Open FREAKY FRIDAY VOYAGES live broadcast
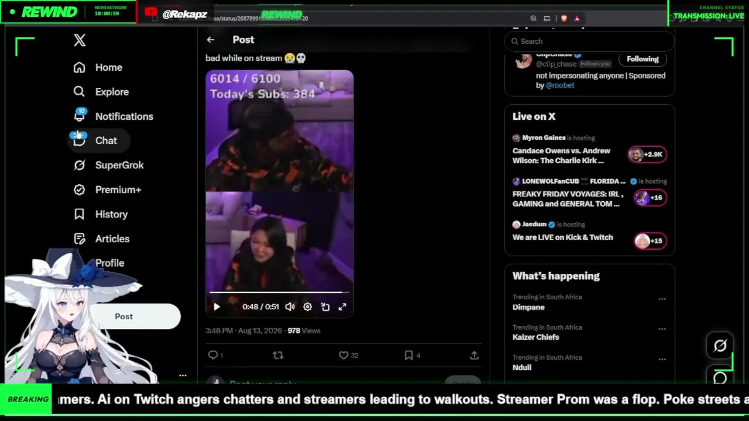This screenshot has width=749, height=421. pyautogui.click(x=568, y=199)
